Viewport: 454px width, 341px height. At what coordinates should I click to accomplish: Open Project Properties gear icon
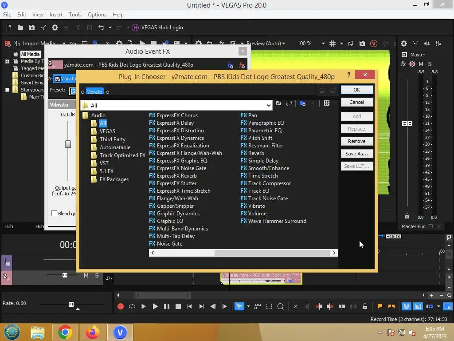pos(55,28)
